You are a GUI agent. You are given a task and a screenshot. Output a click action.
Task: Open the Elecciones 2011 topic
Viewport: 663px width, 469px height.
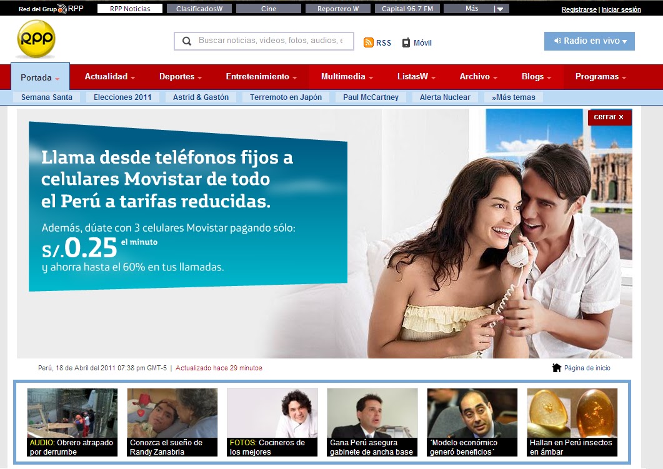tap(122, 97)
